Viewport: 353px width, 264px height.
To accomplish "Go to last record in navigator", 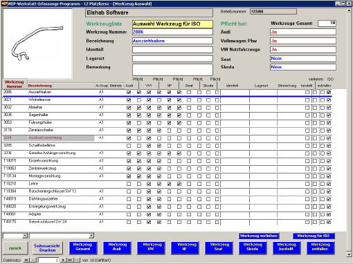I will pyautogui.click(x=70, y=260).
